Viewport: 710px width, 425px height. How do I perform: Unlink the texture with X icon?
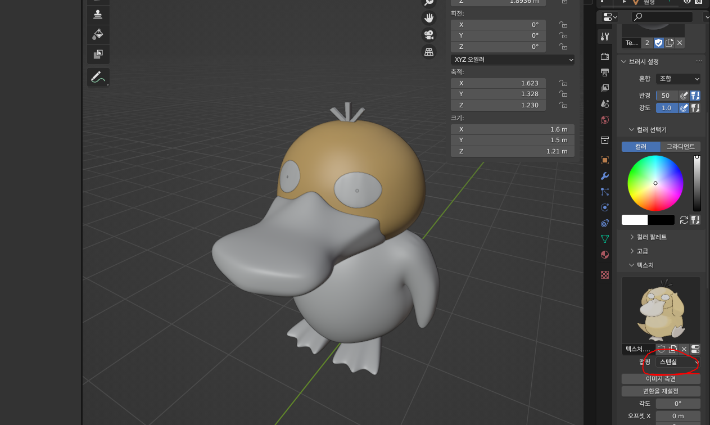click(684, 349)
